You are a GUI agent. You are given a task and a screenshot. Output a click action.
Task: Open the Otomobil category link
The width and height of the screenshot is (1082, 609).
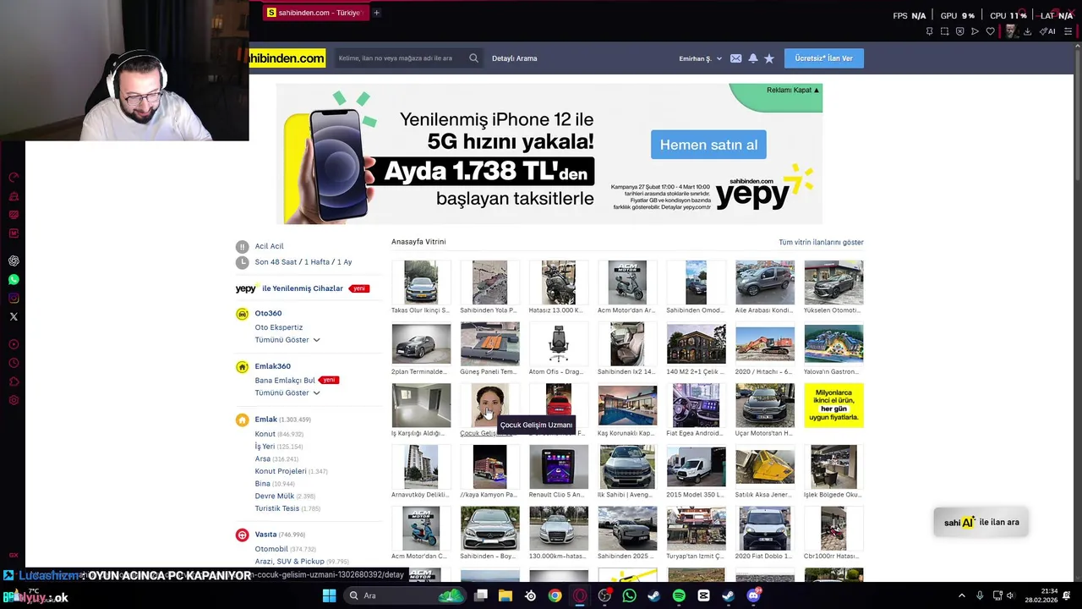[271, 549]
